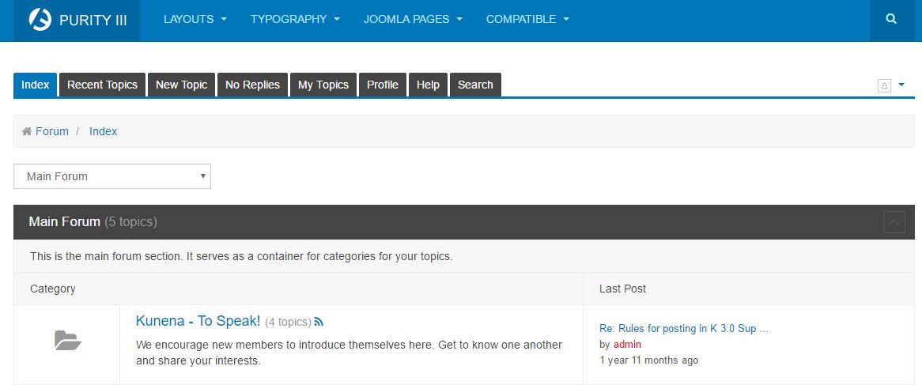The image size is (922, 385).
Task: Open the 'Re: Rules for posting' last post
Action: point(684,329)
